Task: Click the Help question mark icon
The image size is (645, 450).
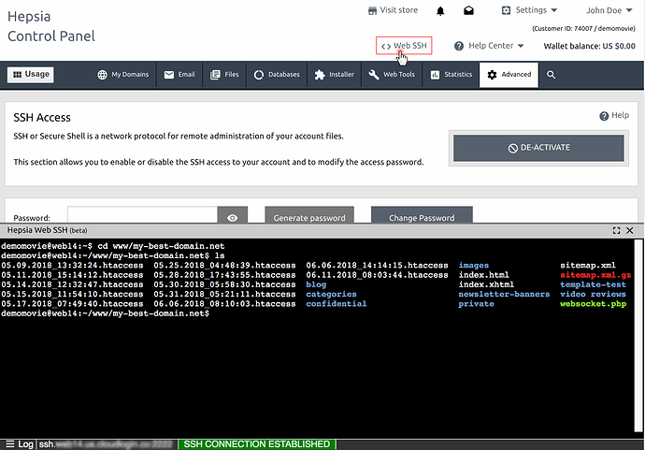Action: tap(604, 115)
